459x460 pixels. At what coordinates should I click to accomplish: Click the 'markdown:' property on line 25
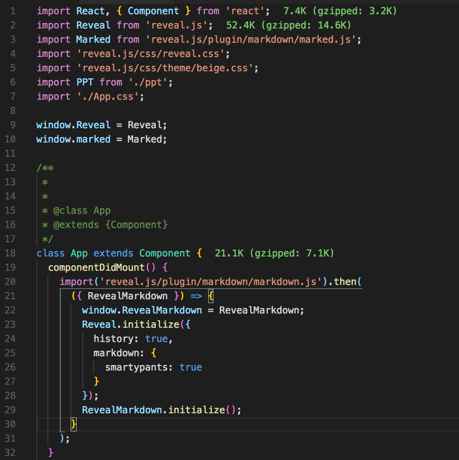pyautogui.click(x=118, y=353)
